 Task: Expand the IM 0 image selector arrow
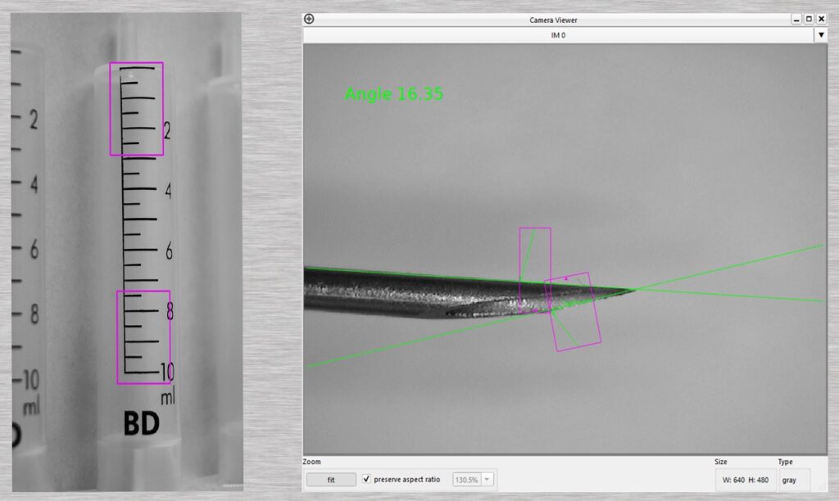tap(821, 35)
